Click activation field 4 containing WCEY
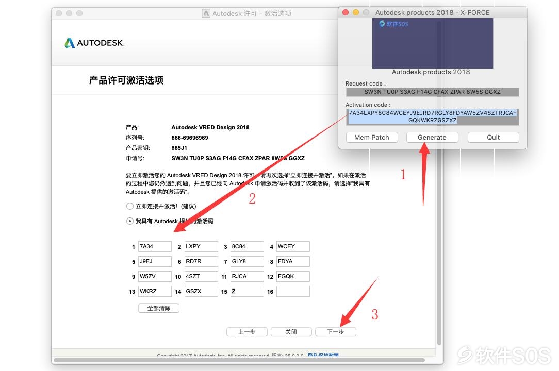Screen dimensions: 559x371 (293, 246)
